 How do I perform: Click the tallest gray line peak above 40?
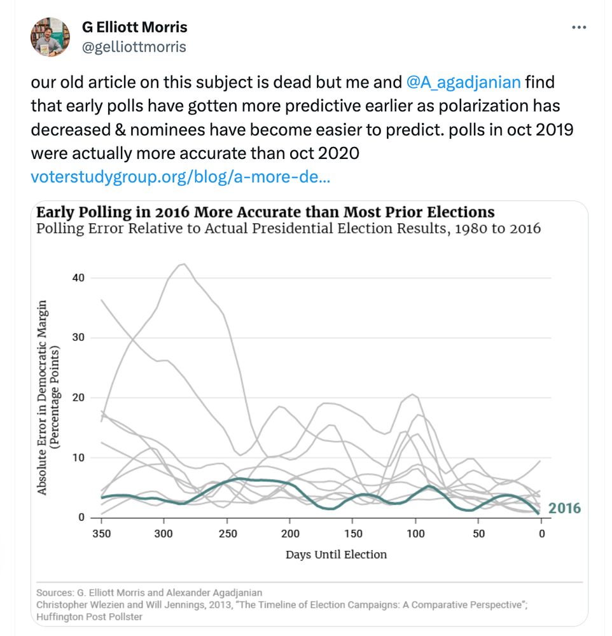pos(183,264)
